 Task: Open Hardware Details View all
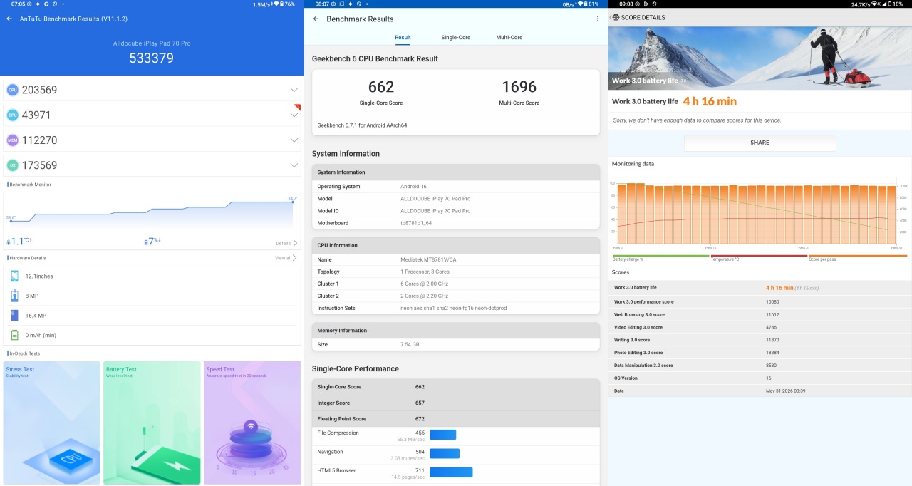286,258
